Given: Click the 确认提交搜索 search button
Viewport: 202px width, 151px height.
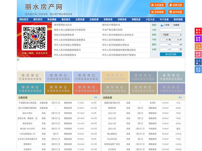Looking at the screenshot, I should 171,54.
